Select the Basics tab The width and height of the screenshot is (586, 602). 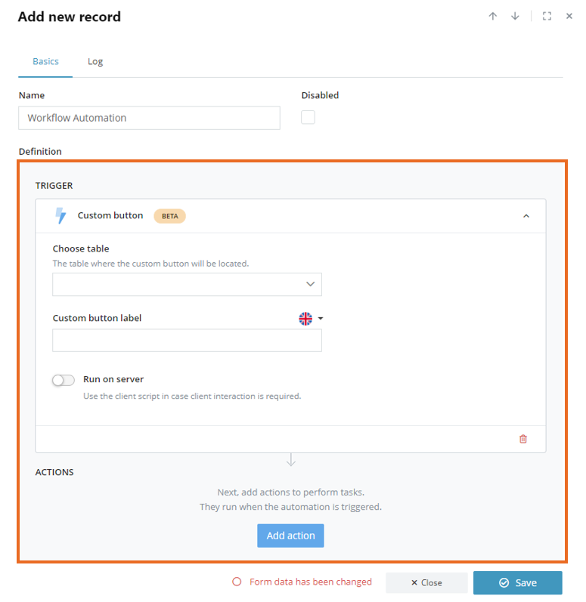click(45, 61)
